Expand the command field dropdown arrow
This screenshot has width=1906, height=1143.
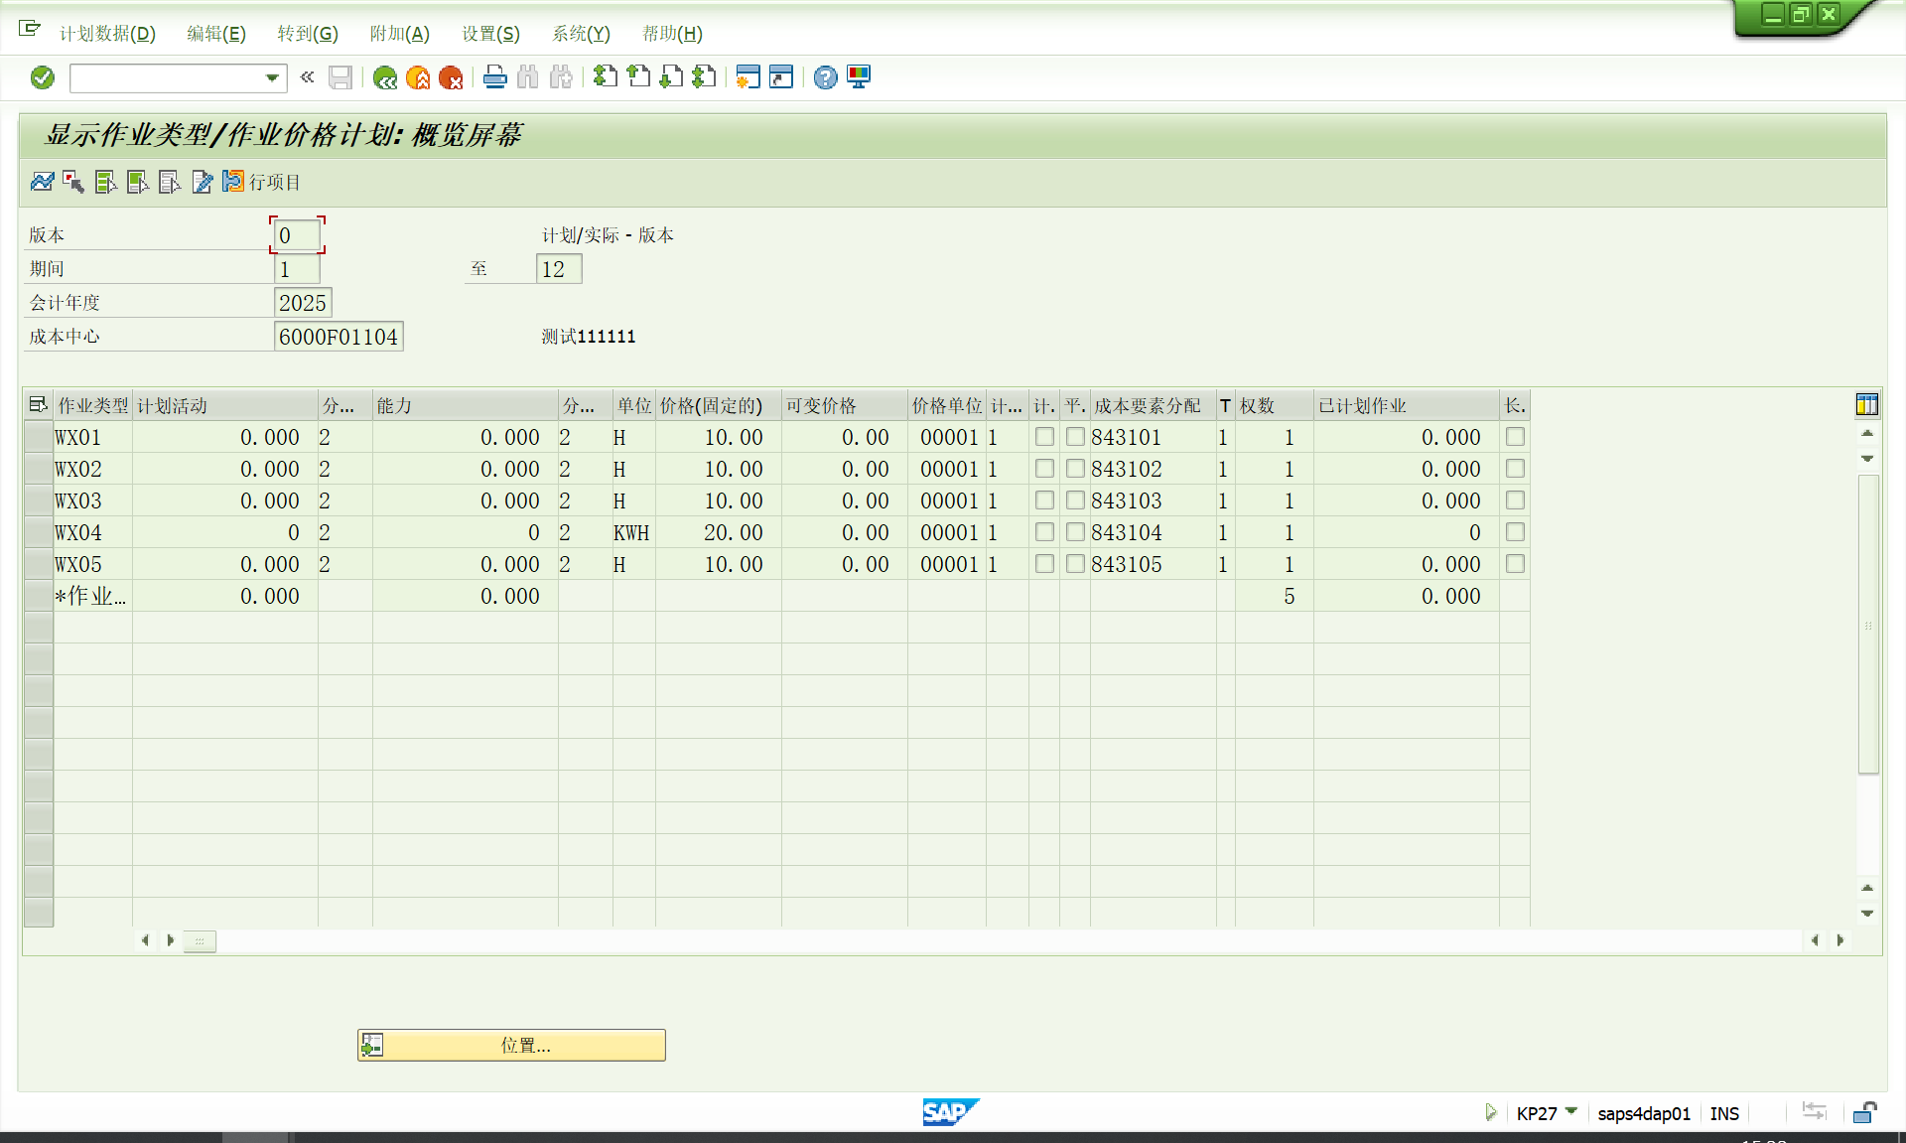[x=272, y=77]
